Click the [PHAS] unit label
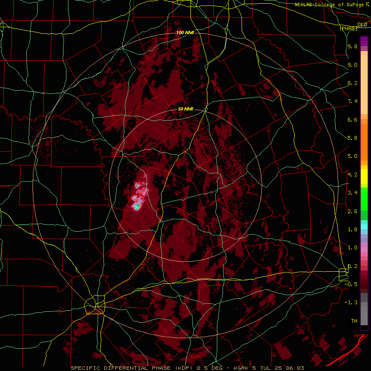The height and width of the screenshot is (371, 371). [x=348, y=28]
